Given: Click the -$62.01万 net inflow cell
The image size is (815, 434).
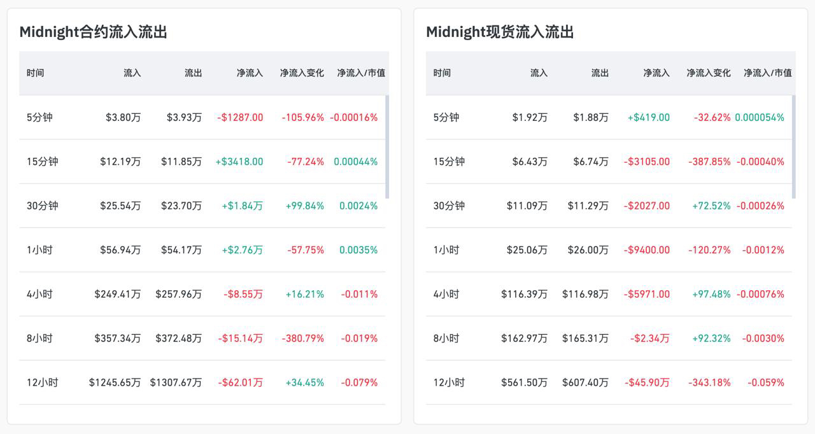Looking at the screenshot, I should (x=240, y=382).
